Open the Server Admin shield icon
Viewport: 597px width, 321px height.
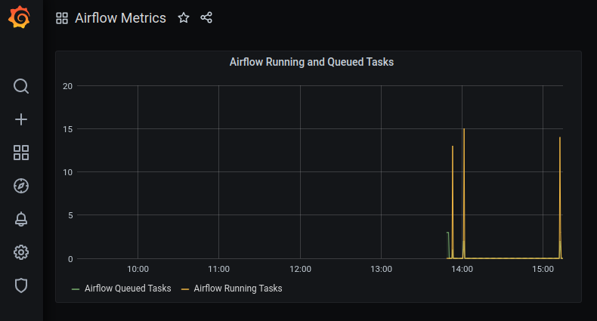pos(21,286)
